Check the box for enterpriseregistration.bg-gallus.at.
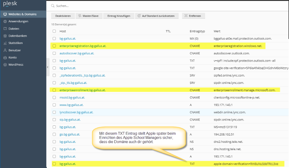The image size is (289, 168). pos(54,46)
